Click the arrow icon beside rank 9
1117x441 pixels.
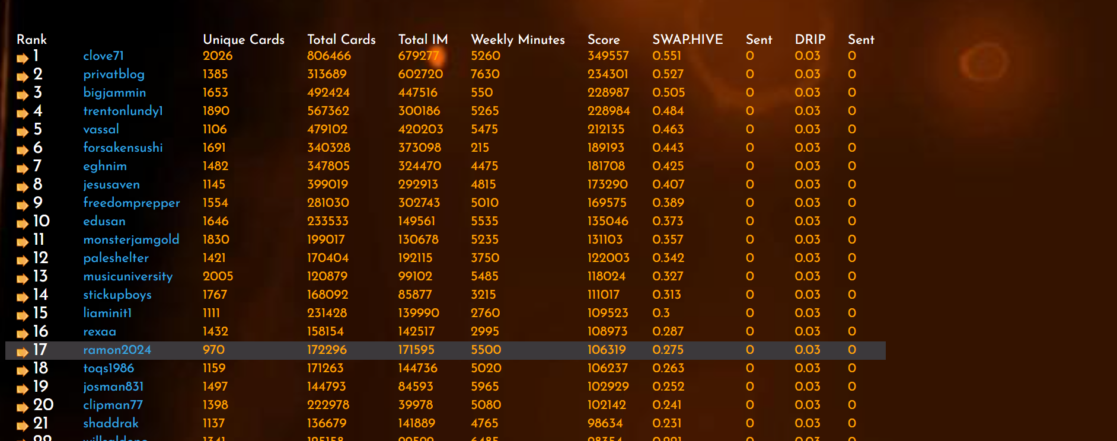[23, 206]
